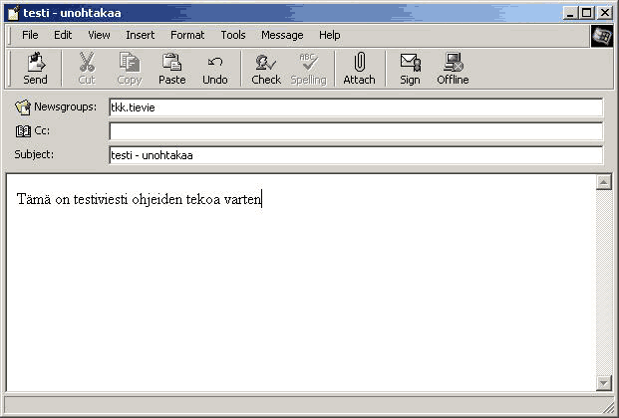Open the Help menu
The height and width of the screenshot is (418, 619).
(x=330, y=35)
